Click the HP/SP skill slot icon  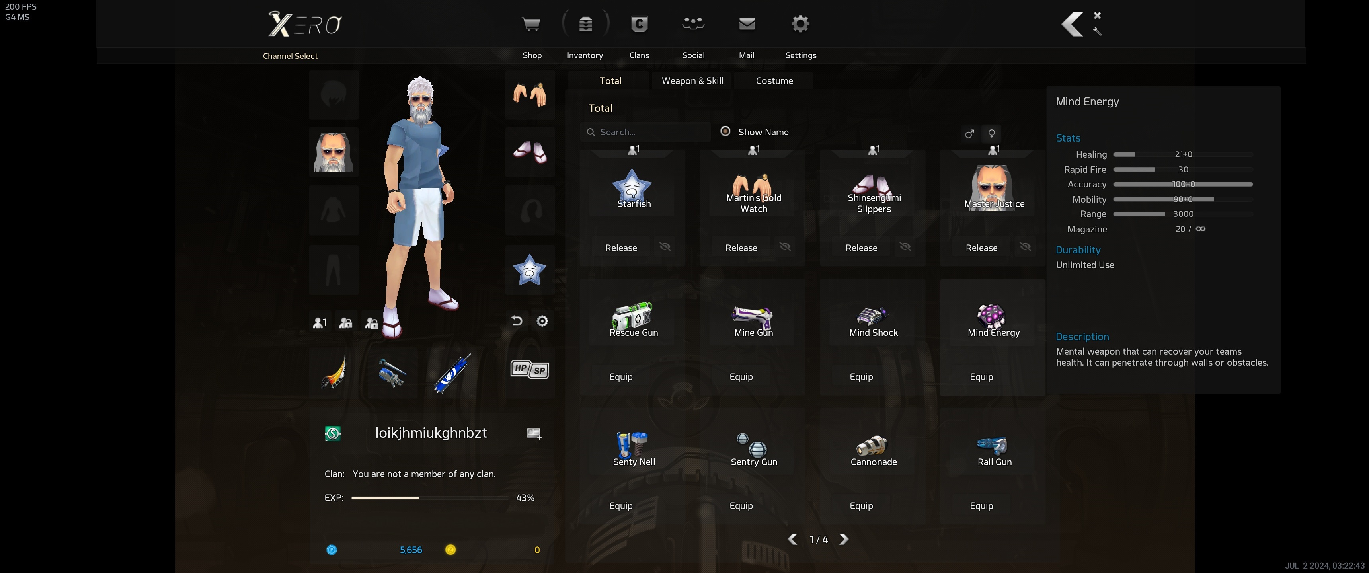tap(529, 369)
